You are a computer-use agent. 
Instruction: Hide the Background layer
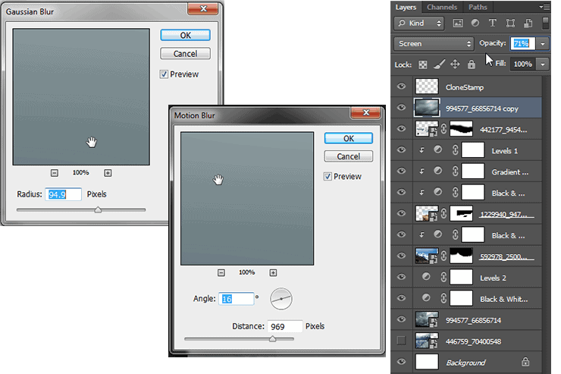click(x=402, y=361)
